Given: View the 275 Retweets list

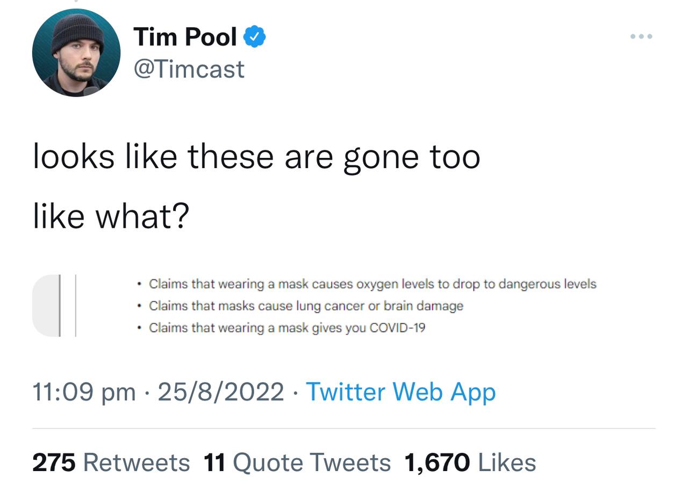Looking at the screenshot, I should point(111,462).
